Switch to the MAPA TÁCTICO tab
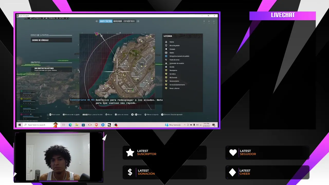 coord(106,21)
